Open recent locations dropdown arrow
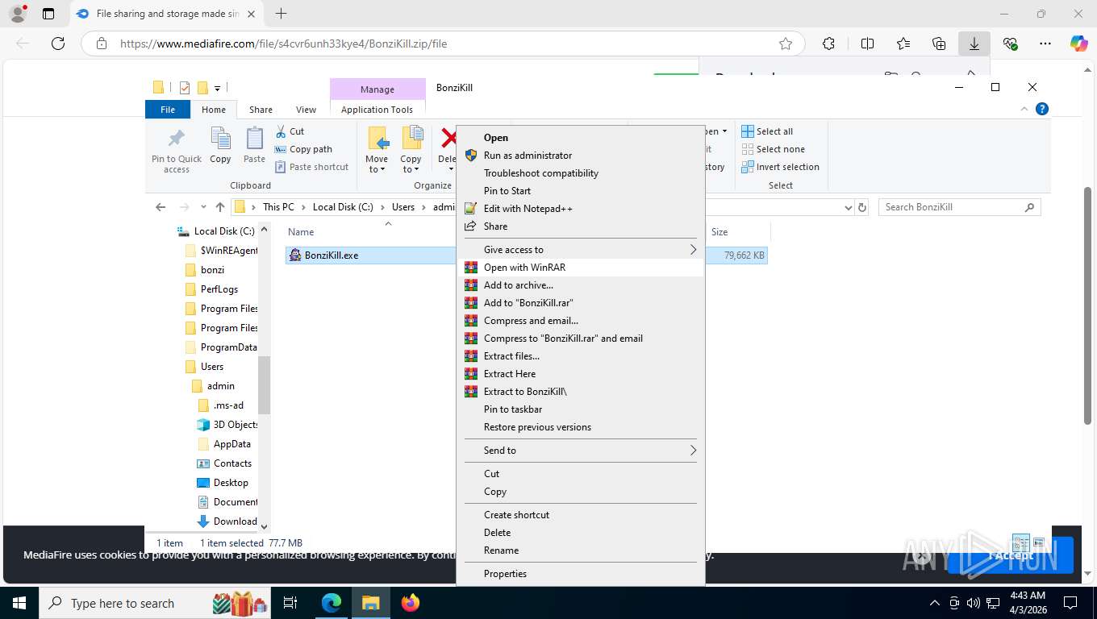The width and height of the screenshot is (1097, 619). pyautogui.click(x=203, y=207)
